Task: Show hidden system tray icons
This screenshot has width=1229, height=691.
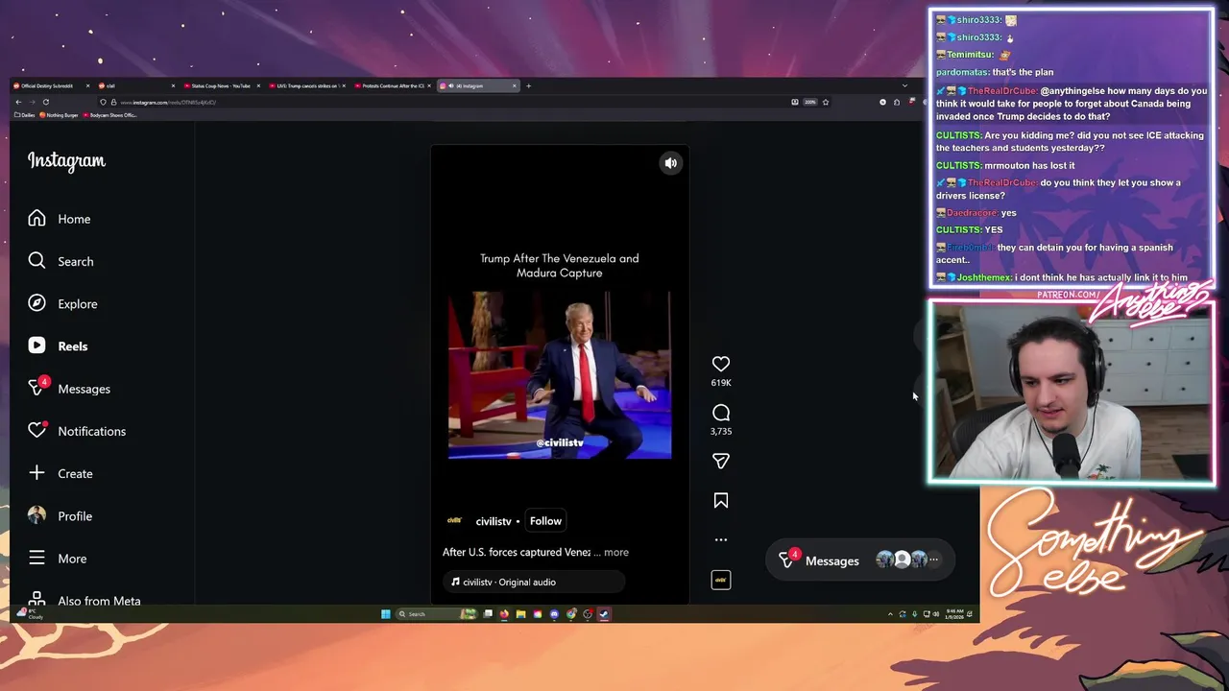Action: tap(890, 614)
